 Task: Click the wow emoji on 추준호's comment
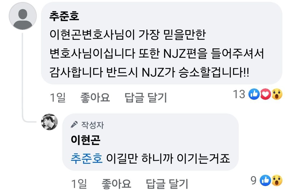pyautogui.click(x=277, y=94)
